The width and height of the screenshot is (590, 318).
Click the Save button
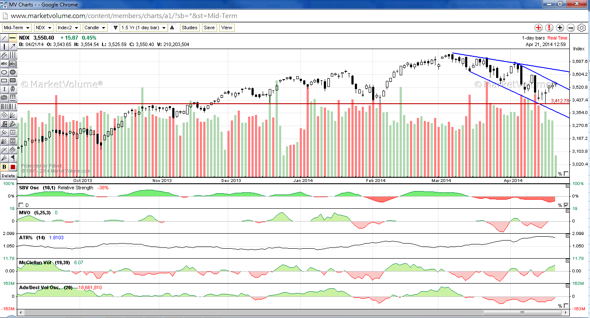[x=209, y=28]
